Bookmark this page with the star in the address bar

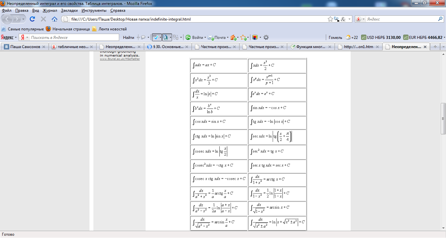pos(330,19)
